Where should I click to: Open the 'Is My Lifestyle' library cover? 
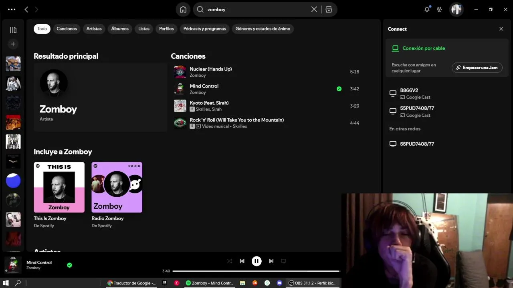tap(13, 142)
